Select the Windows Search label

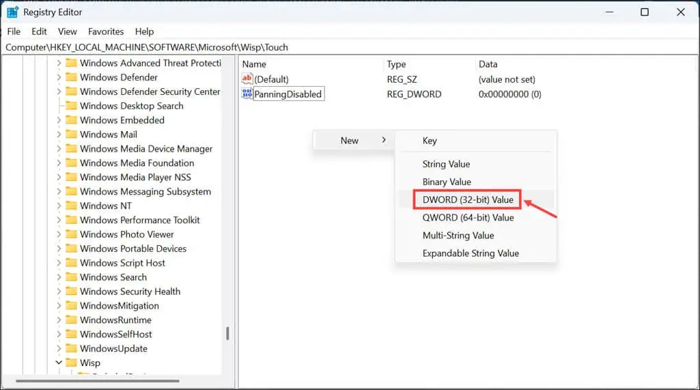113,277
